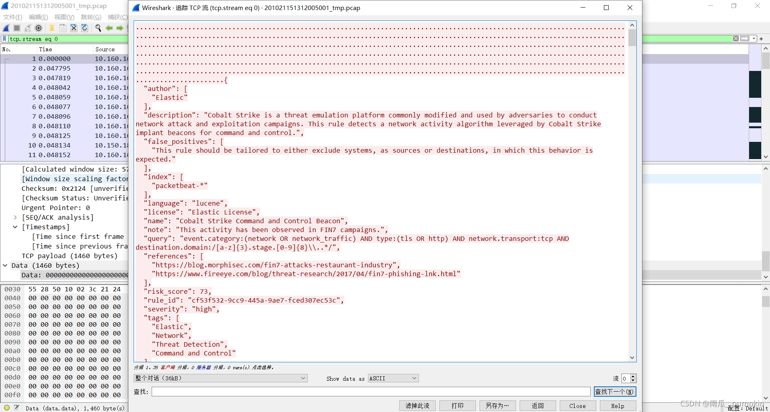Image resolution: width=770 pixels, height=412 pixels.
Task: Click the tcp.stream eq 0 filter field
Action: pyautogui.click(x=68, y=39)
